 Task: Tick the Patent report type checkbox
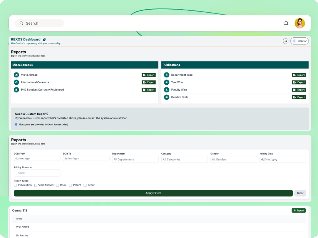70,185
